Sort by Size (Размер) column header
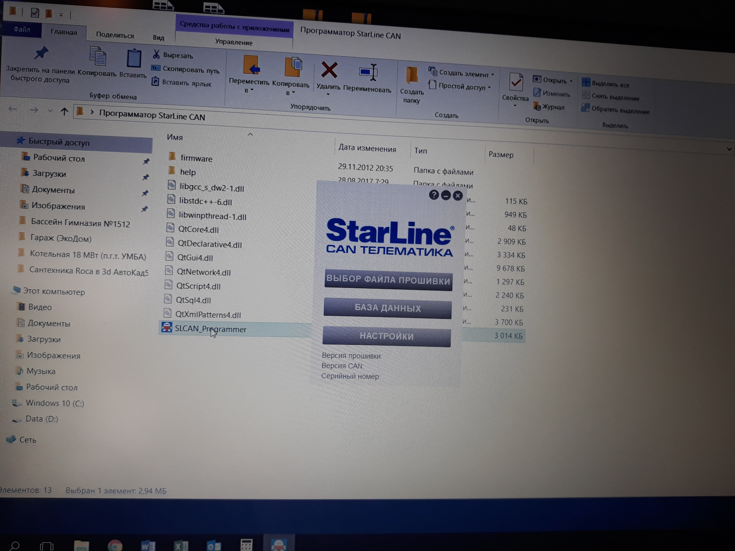 [x=501, y=155]
